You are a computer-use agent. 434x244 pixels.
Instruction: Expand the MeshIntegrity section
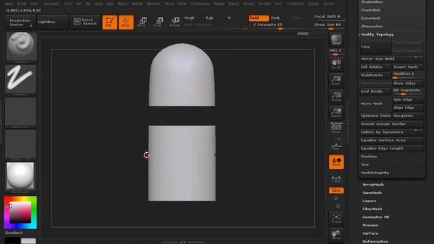click(375, 173)
